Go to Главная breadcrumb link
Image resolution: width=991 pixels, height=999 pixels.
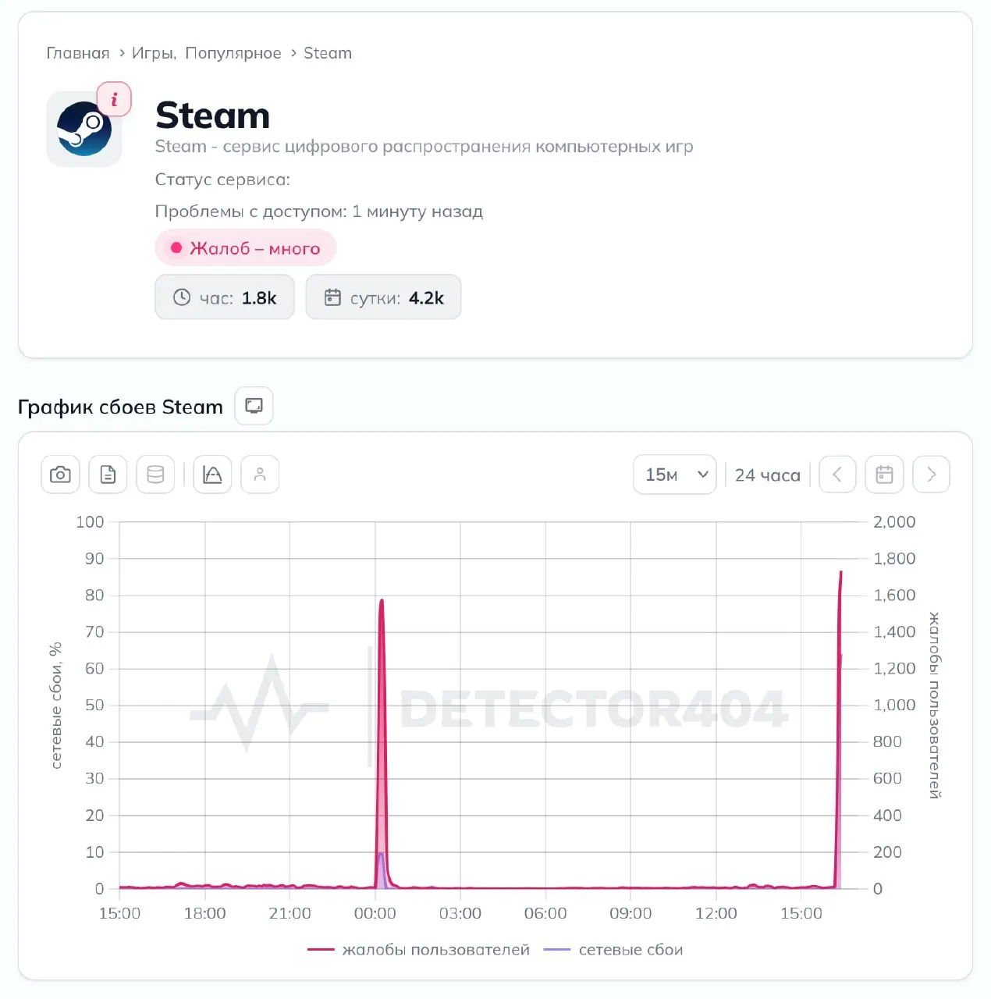coord(78,53)
